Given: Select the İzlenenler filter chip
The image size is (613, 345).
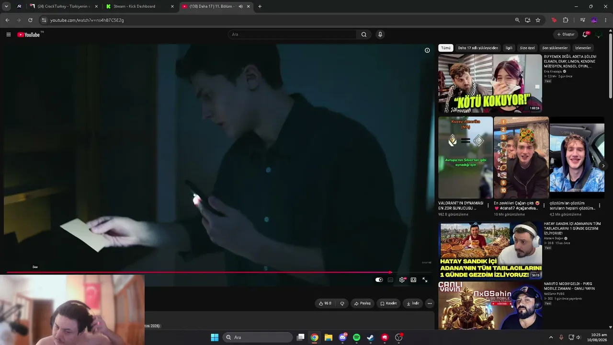Looking at the screenshot, I should pos(583,48).
